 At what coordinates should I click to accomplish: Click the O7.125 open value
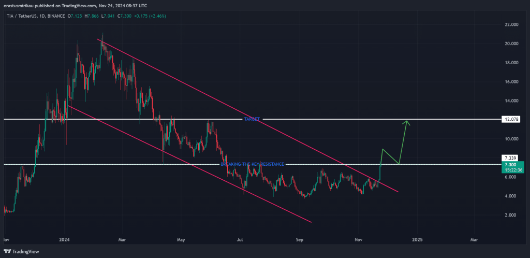point(75,16)
